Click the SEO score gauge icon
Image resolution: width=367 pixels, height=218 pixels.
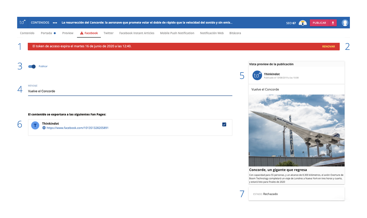click(302, 23)
